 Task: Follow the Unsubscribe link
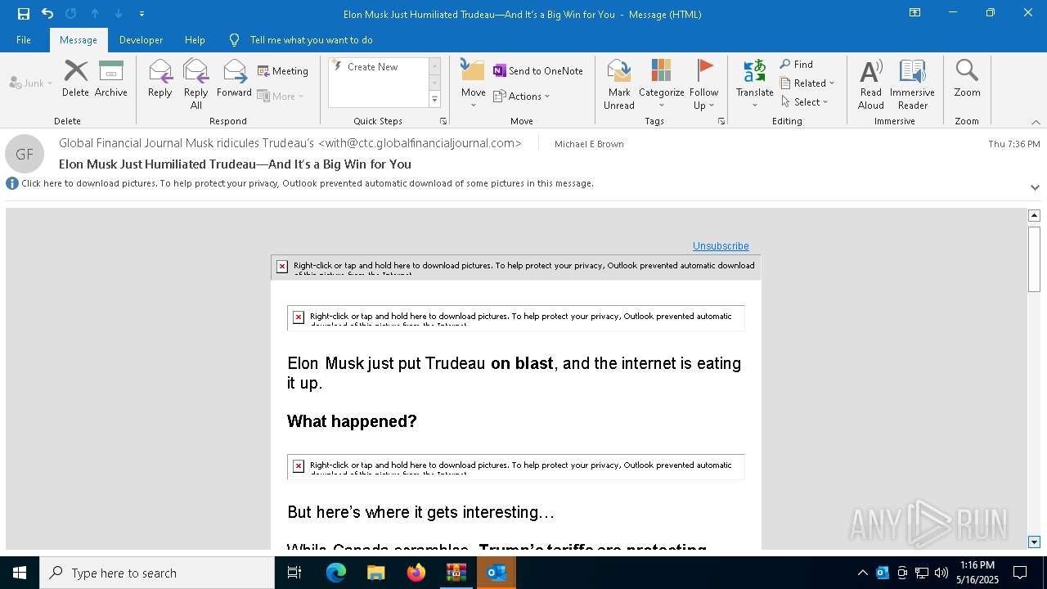coord(721,246)
